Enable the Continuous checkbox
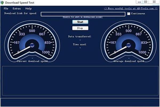The width and height of the screenshot is (160, 107). (129, 14)
